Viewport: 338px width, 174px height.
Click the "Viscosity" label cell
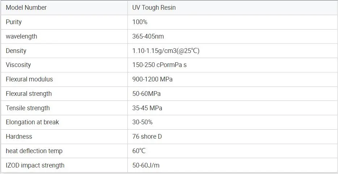[x=18, y=65]
